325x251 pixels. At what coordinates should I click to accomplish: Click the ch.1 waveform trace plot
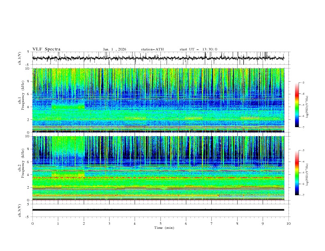click(x=158, y=58)
